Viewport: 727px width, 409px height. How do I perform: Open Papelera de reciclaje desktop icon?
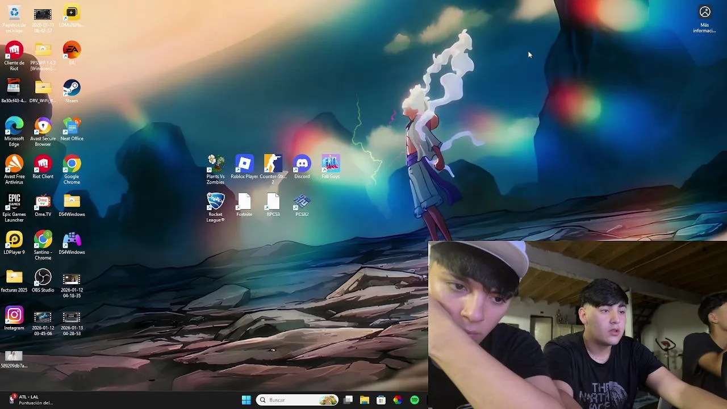pyautogui.click(x=14, y=19)
